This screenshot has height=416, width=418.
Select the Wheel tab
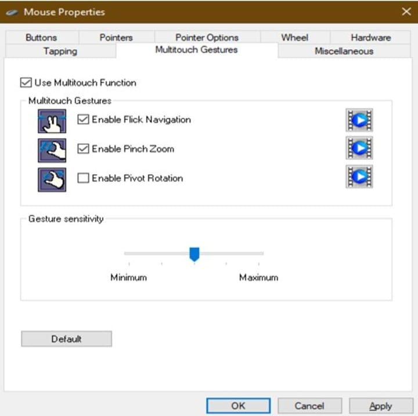[x=295, y=38]
